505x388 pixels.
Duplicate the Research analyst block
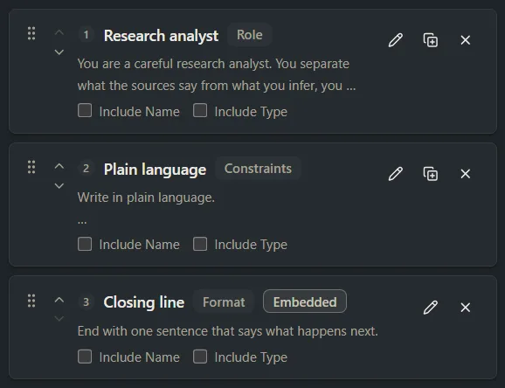(x=431, y=40)
